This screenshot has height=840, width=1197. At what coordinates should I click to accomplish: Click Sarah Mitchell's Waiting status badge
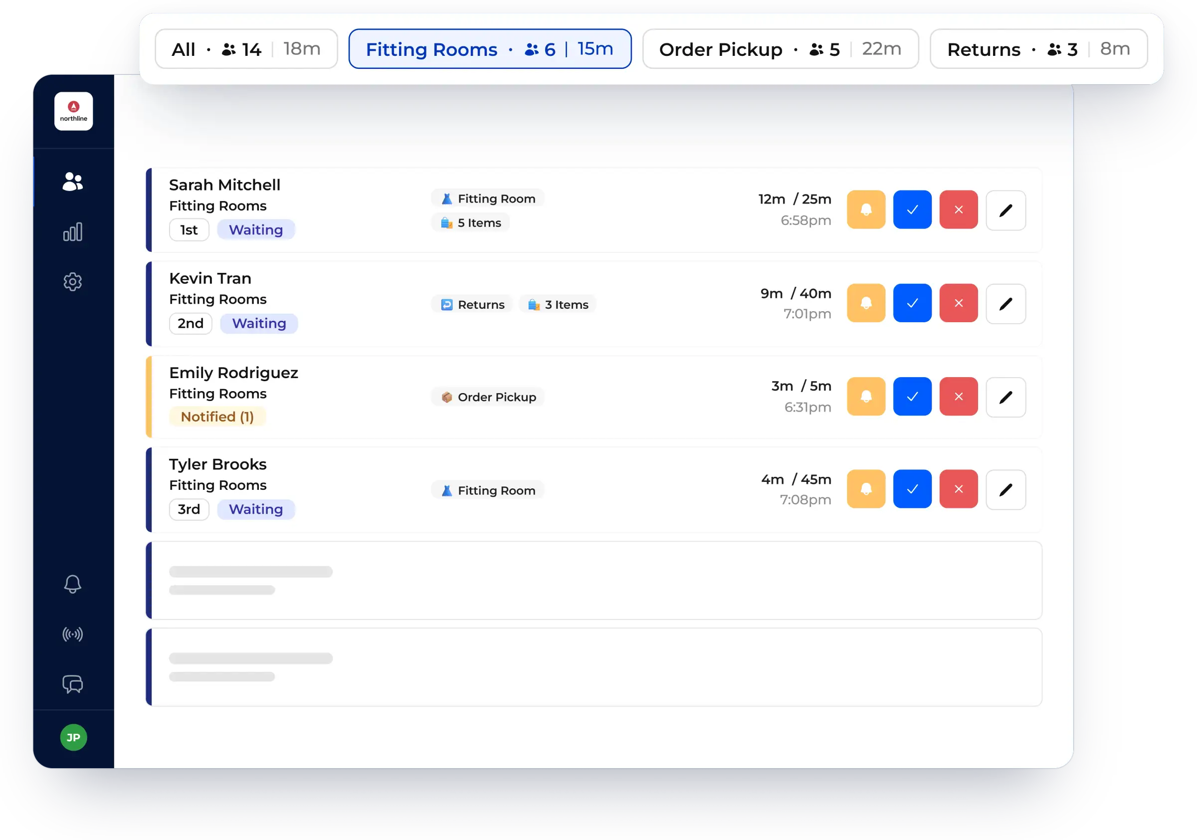[256, 230]
